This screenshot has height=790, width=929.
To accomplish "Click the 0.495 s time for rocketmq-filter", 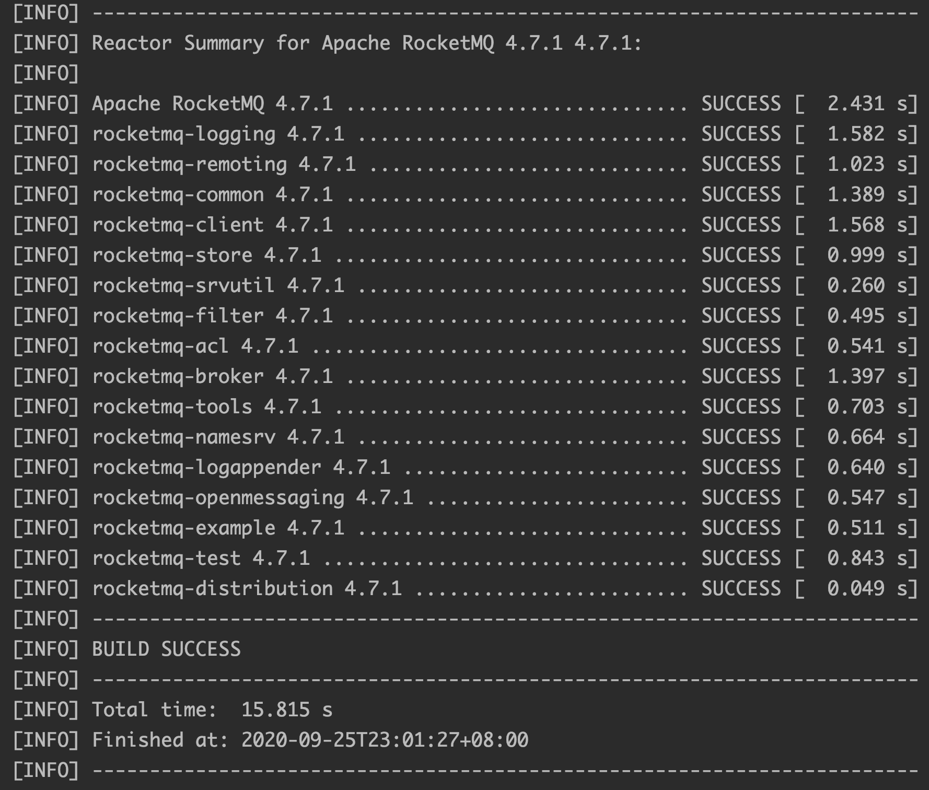I will pyautogui.click(x=867, y=316).
